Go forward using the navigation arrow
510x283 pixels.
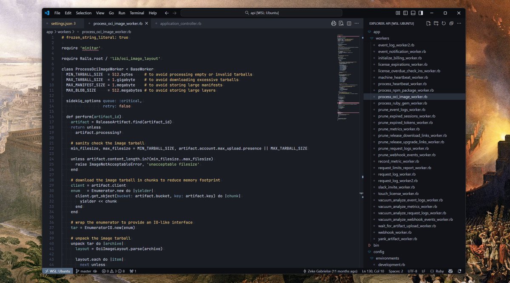tap(175, 13)
